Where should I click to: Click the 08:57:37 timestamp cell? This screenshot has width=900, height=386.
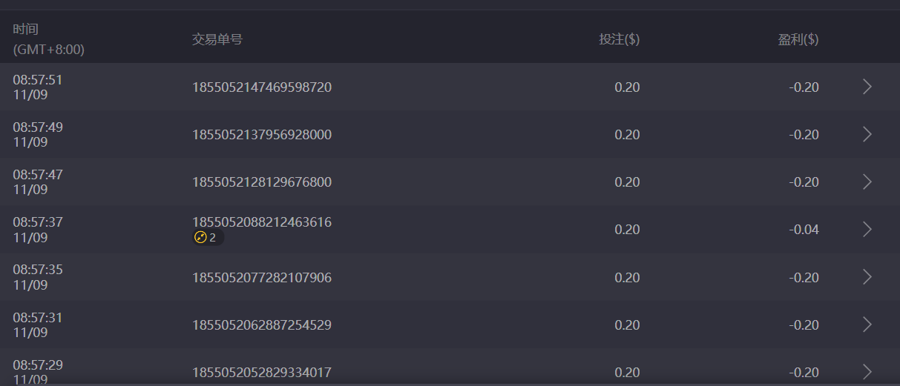pyautogui.click(x=38, y=222)
